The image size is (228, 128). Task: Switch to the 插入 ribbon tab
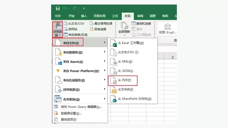point(84,16)
